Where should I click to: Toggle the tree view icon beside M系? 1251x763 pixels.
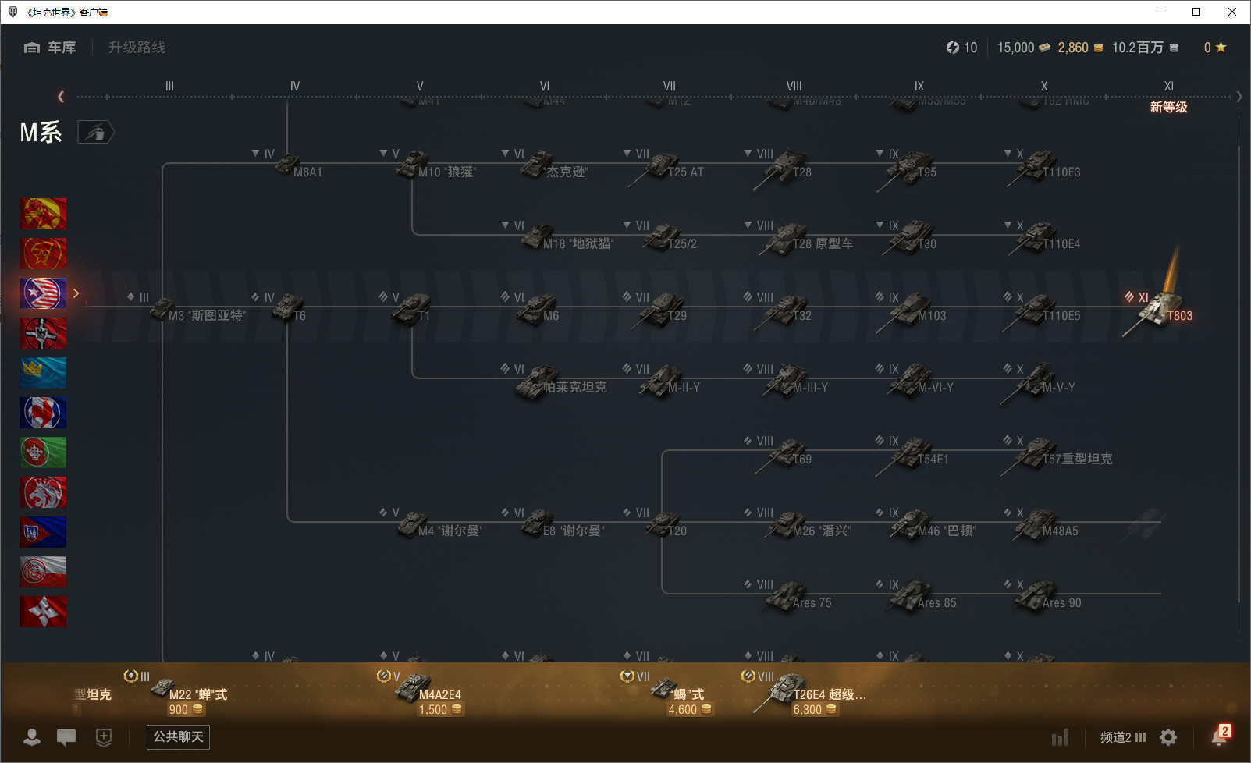click(96, 133)
